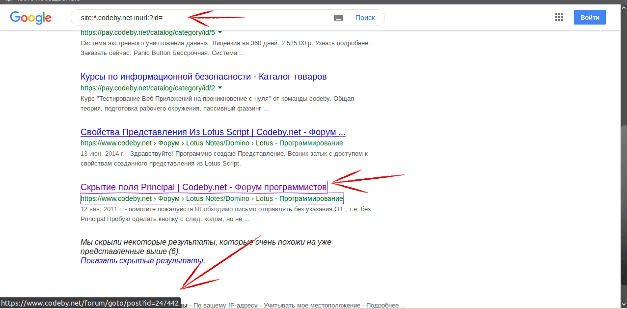Open the Google apps grid icon
627x309 pixels.
(x=559, y=18)
